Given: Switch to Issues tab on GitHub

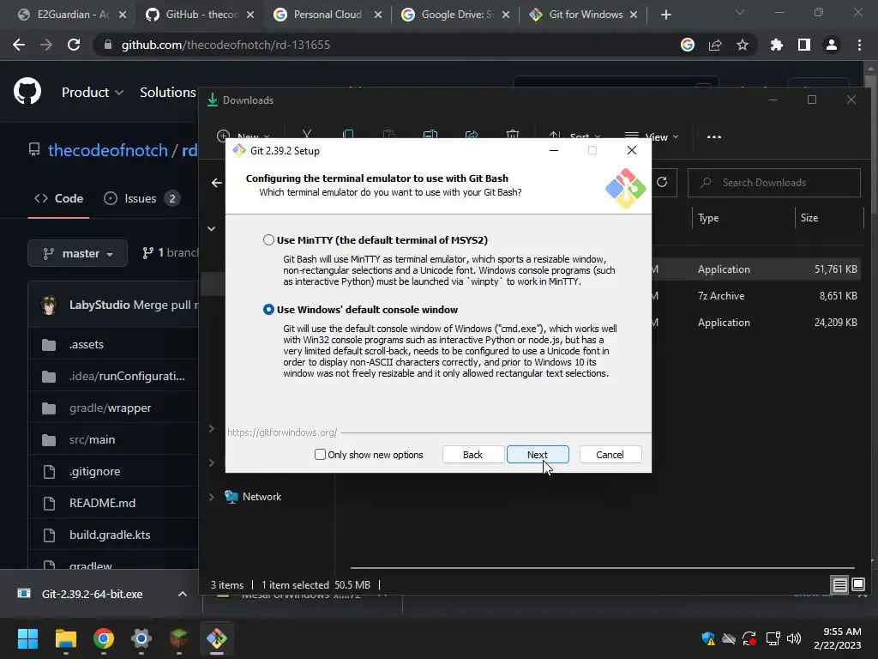Looking at the screenshot, I should click(141, 198).
